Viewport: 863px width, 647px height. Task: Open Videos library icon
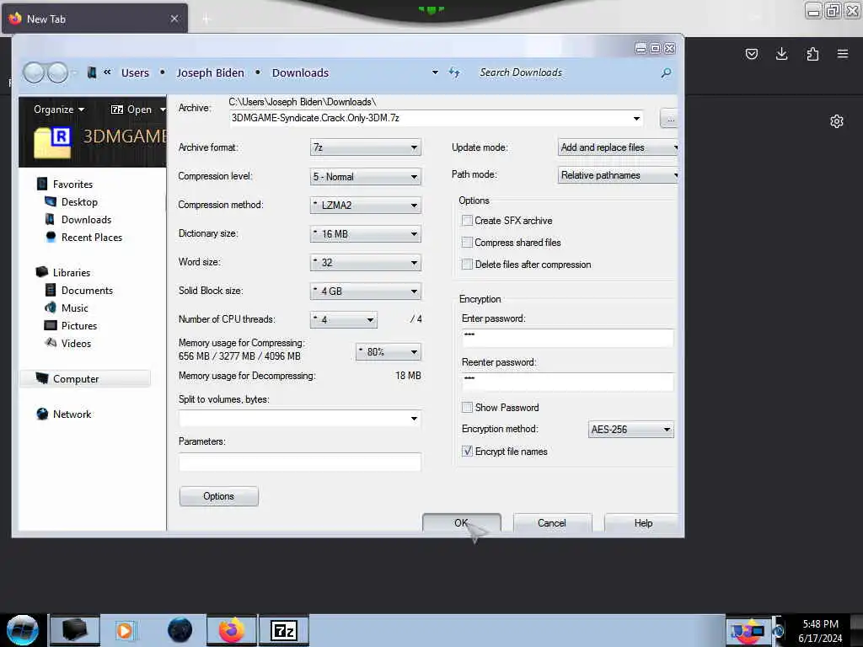tap(51, 343)
